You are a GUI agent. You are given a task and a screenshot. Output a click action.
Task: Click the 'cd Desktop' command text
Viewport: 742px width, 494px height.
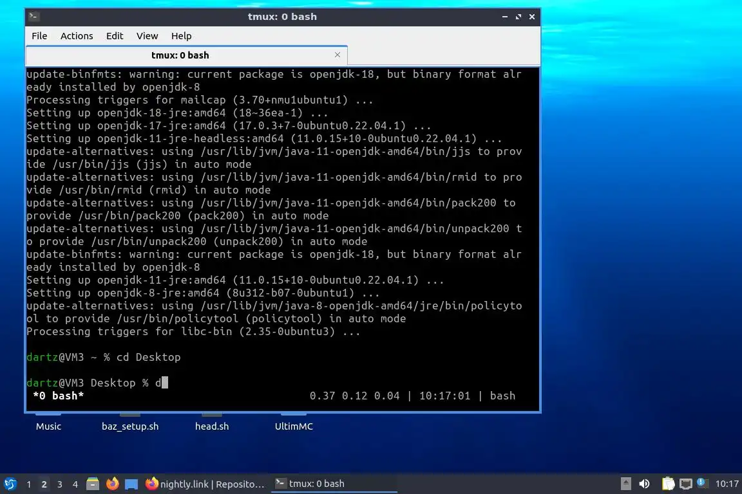click(149, 357)
